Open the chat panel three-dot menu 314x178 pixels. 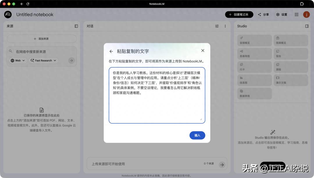225,26
